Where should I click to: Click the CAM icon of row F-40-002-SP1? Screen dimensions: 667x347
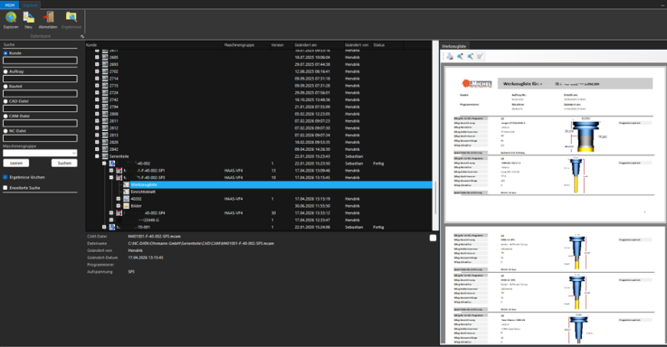click(x=119, y=170)
